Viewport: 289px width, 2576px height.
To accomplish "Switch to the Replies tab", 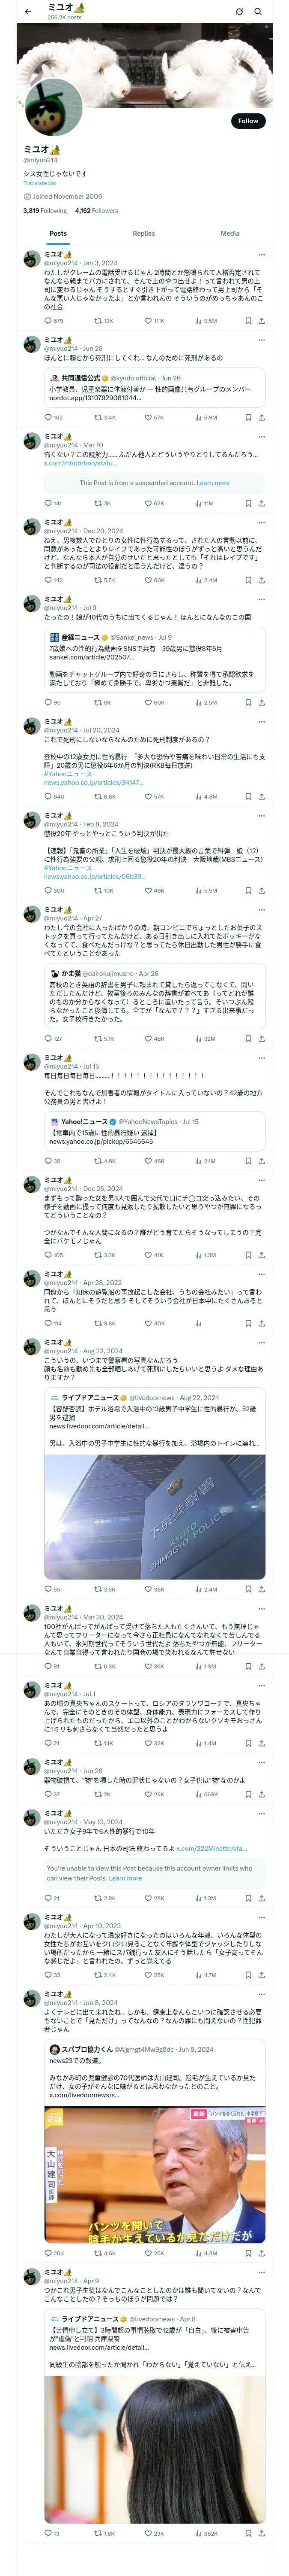I will tap(143, 233).
